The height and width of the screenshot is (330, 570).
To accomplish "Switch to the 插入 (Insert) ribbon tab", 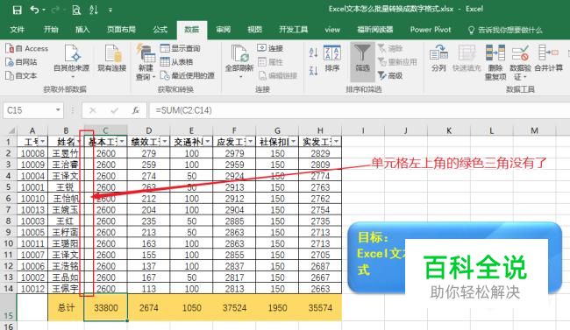I will coord(82,30).
